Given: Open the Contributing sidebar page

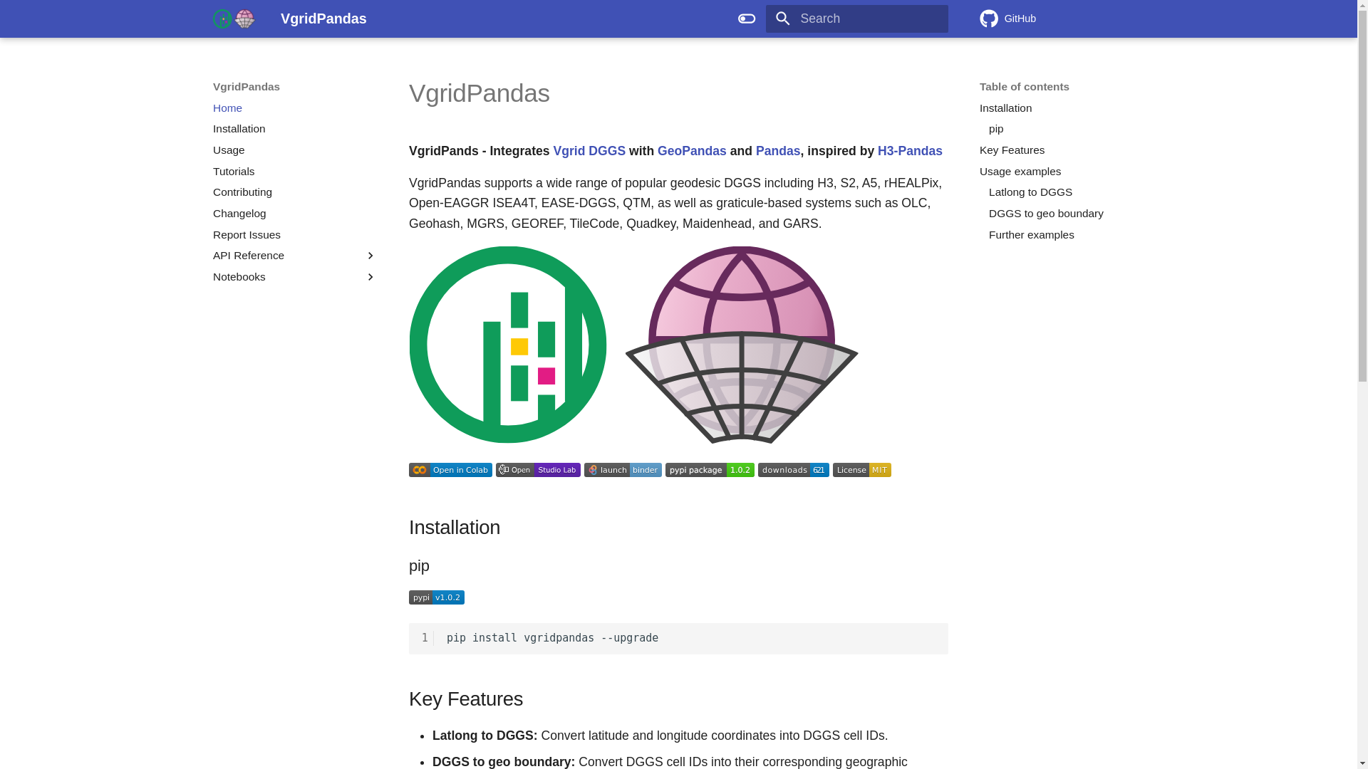Looking at the screenshot, I should [242, 192].
